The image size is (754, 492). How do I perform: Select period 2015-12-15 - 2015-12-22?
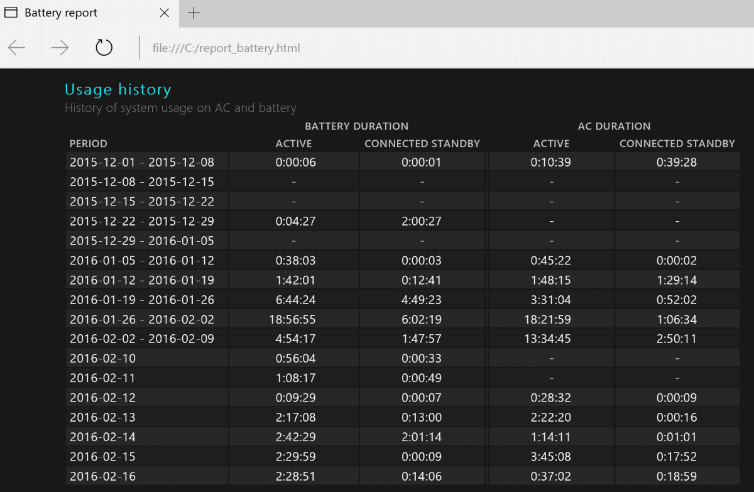[x=142, y=202]
